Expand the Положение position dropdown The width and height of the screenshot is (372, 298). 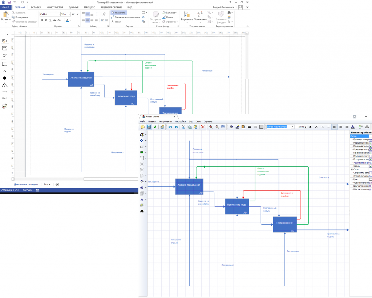200,17
